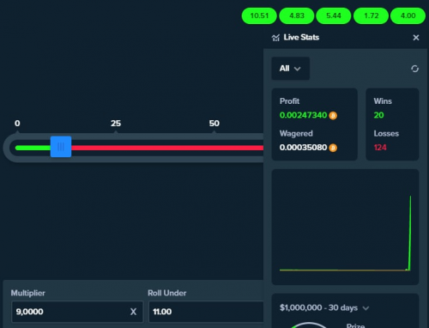The height and width of the screenshot is (328, 429).
Task: Click the 4.00 result pill
Action: click(408, 15)
